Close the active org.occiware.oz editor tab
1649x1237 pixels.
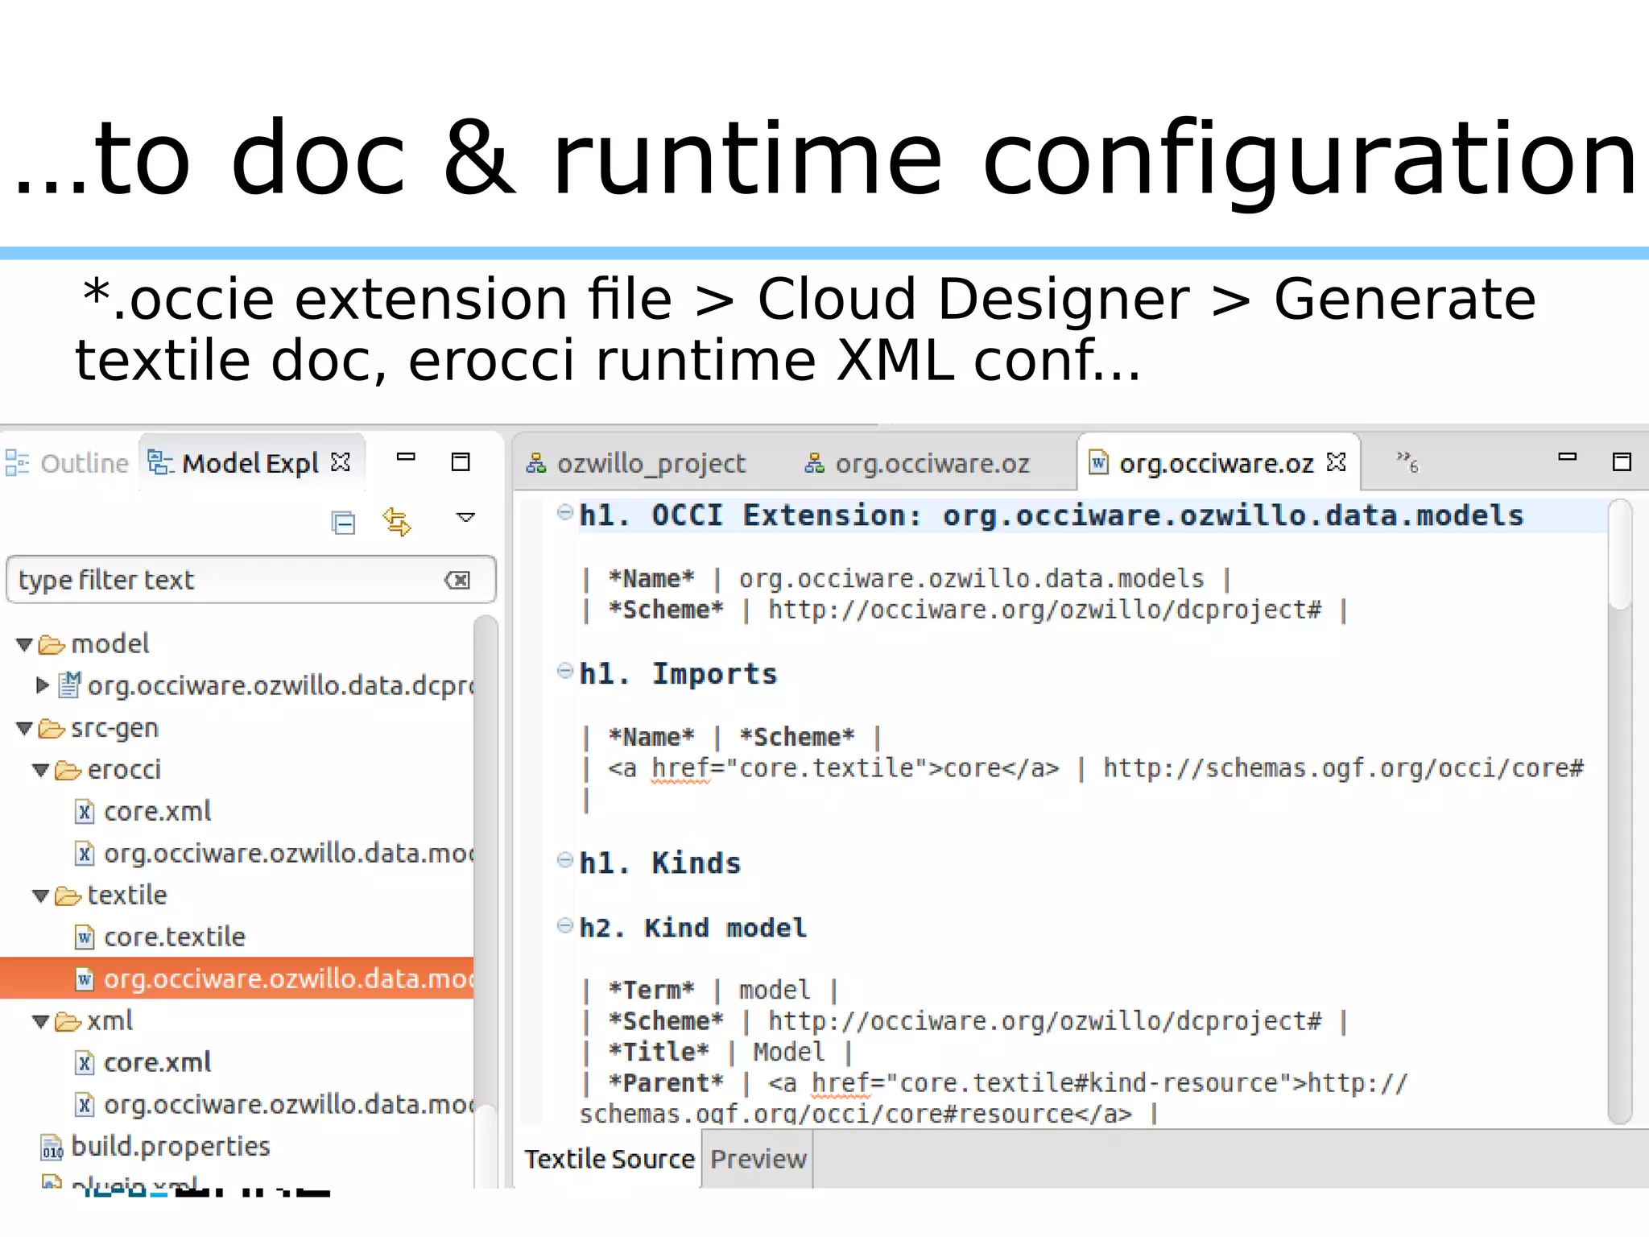coord(1336,462)
